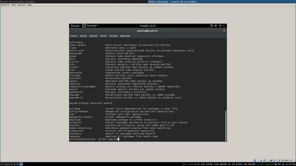The height and width of the screenshot is (166, 296).
Task: Select the 'check-update' command text
Action: click(77, 45)
